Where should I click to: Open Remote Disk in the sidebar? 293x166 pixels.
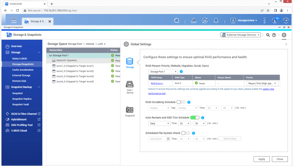(19, 81)
